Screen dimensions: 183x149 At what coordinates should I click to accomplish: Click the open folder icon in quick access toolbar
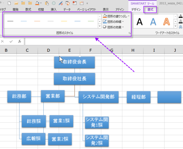16,3
